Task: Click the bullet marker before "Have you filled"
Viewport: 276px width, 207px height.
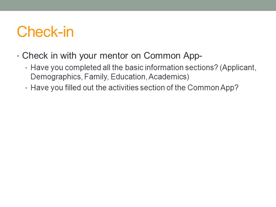Action: pyautogui.click(x=26, y=88)
